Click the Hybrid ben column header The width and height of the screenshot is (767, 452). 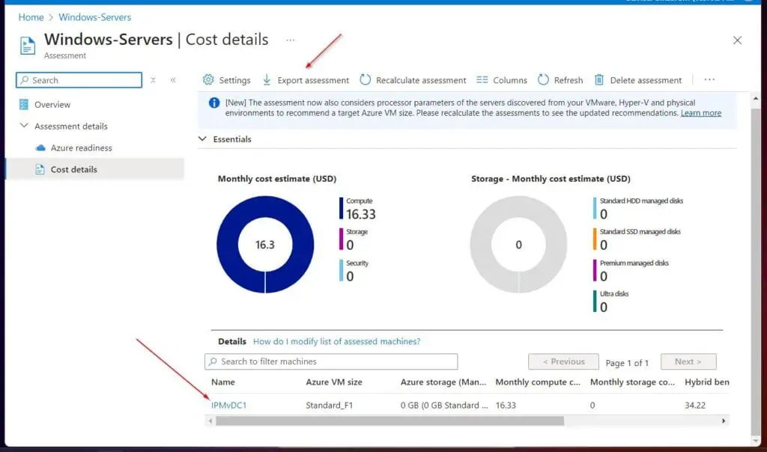pyautogui.click(x=707, y=382)
